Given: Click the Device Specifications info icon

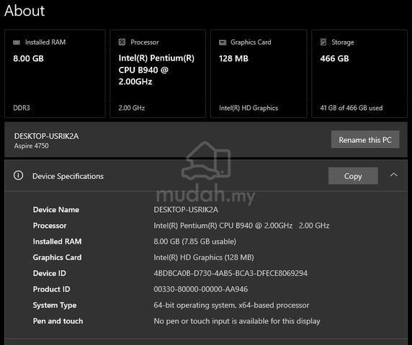Looking at the screenshot, I should [19, 175].
